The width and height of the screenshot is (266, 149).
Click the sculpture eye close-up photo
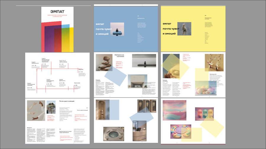click(171, 66)
